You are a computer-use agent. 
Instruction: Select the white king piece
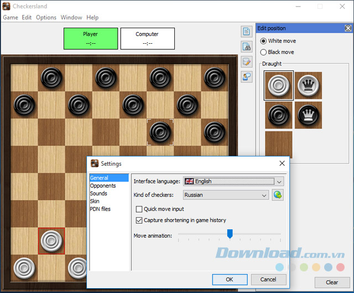[308, 86]
